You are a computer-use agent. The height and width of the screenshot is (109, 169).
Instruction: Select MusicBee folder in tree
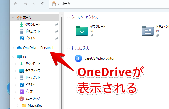point(35,106)
